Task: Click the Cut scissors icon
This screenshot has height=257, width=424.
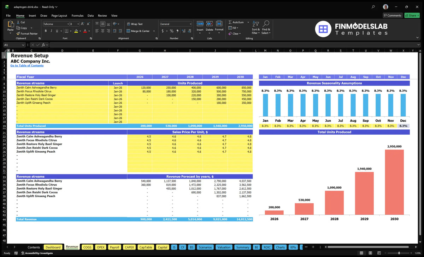Action: [x=18, y=22]
